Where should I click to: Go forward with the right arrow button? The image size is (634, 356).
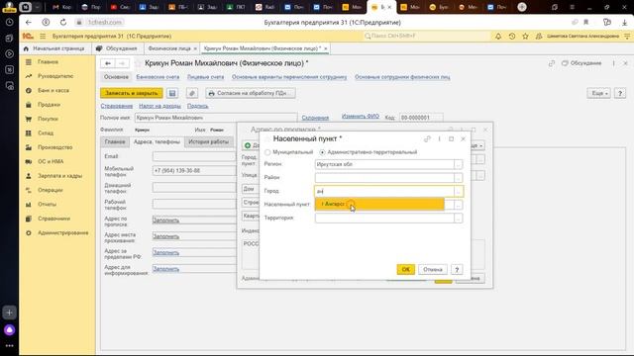click(122, 63)
